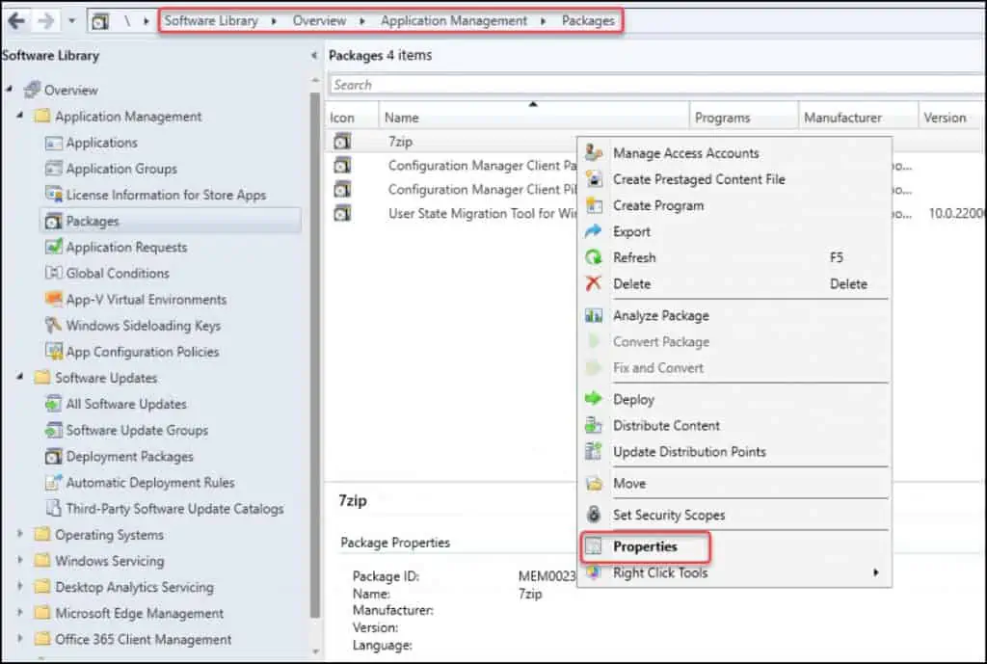This screenshot has width=987, height=664.
Task: Click the All Software Updates icon
Action: (x=54, y=404)
